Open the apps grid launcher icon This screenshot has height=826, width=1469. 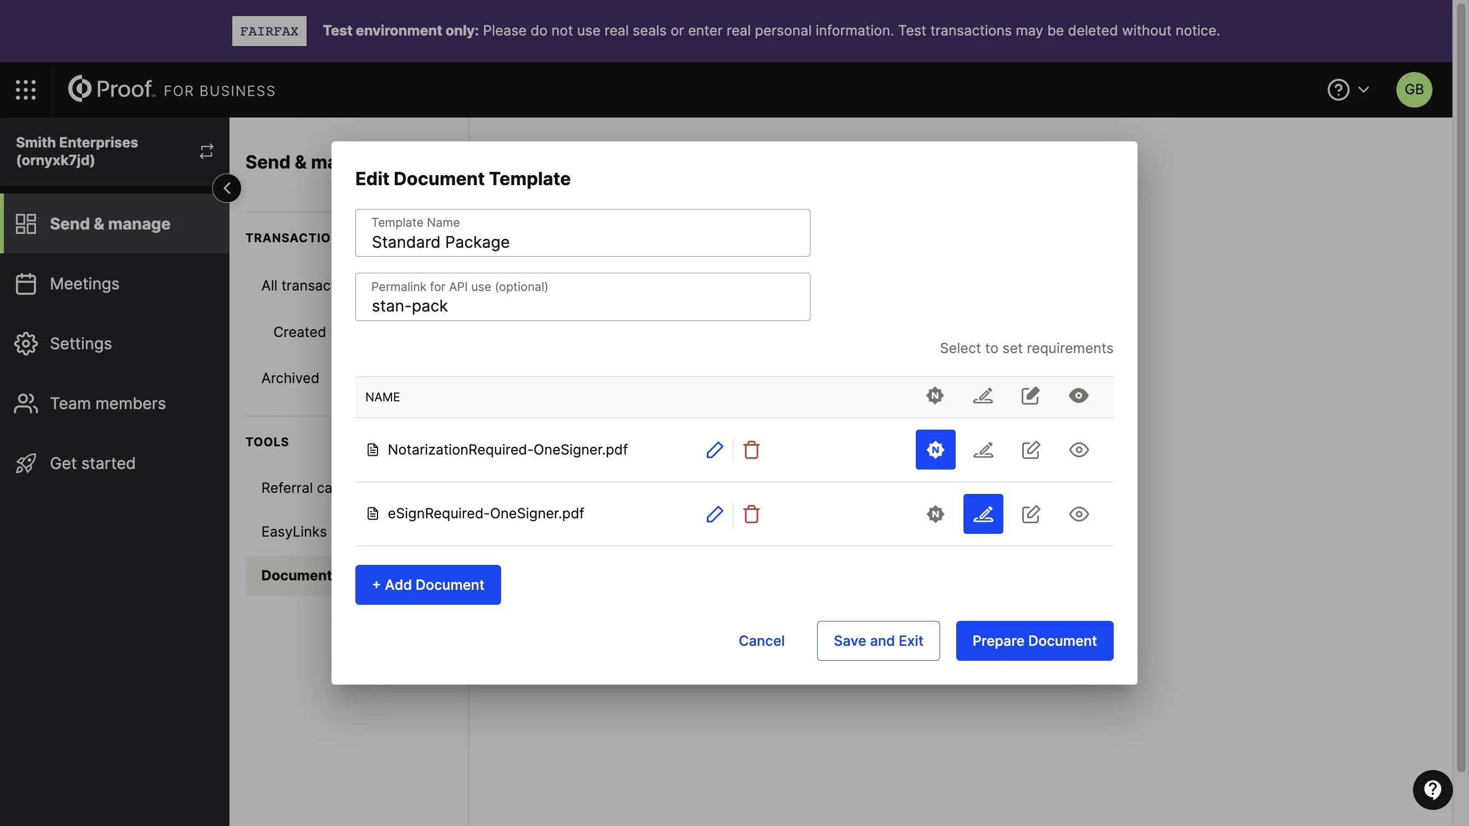point(25,90)
